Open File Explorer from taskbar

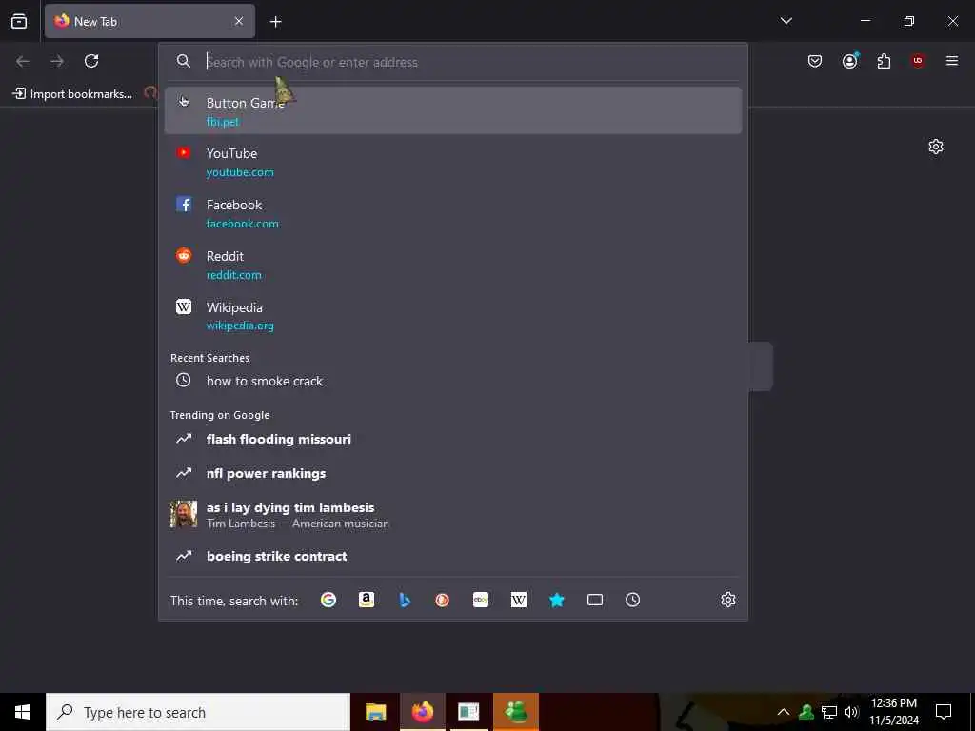pyautogui.click(x=375, y=712)
